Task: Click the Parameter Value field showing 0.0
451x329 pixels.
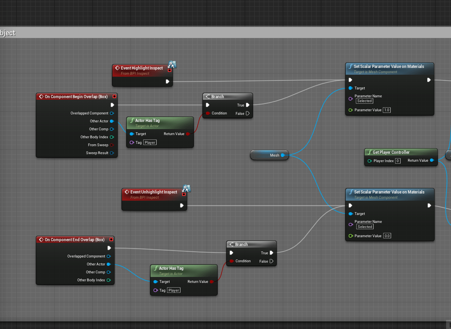Action: (387, 236)
